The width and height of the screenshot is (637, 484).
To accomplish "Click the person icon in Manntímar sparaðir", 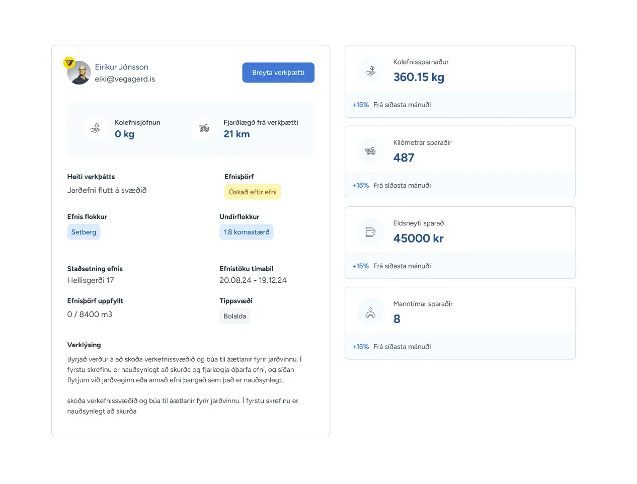I will (x=371, y=313).
